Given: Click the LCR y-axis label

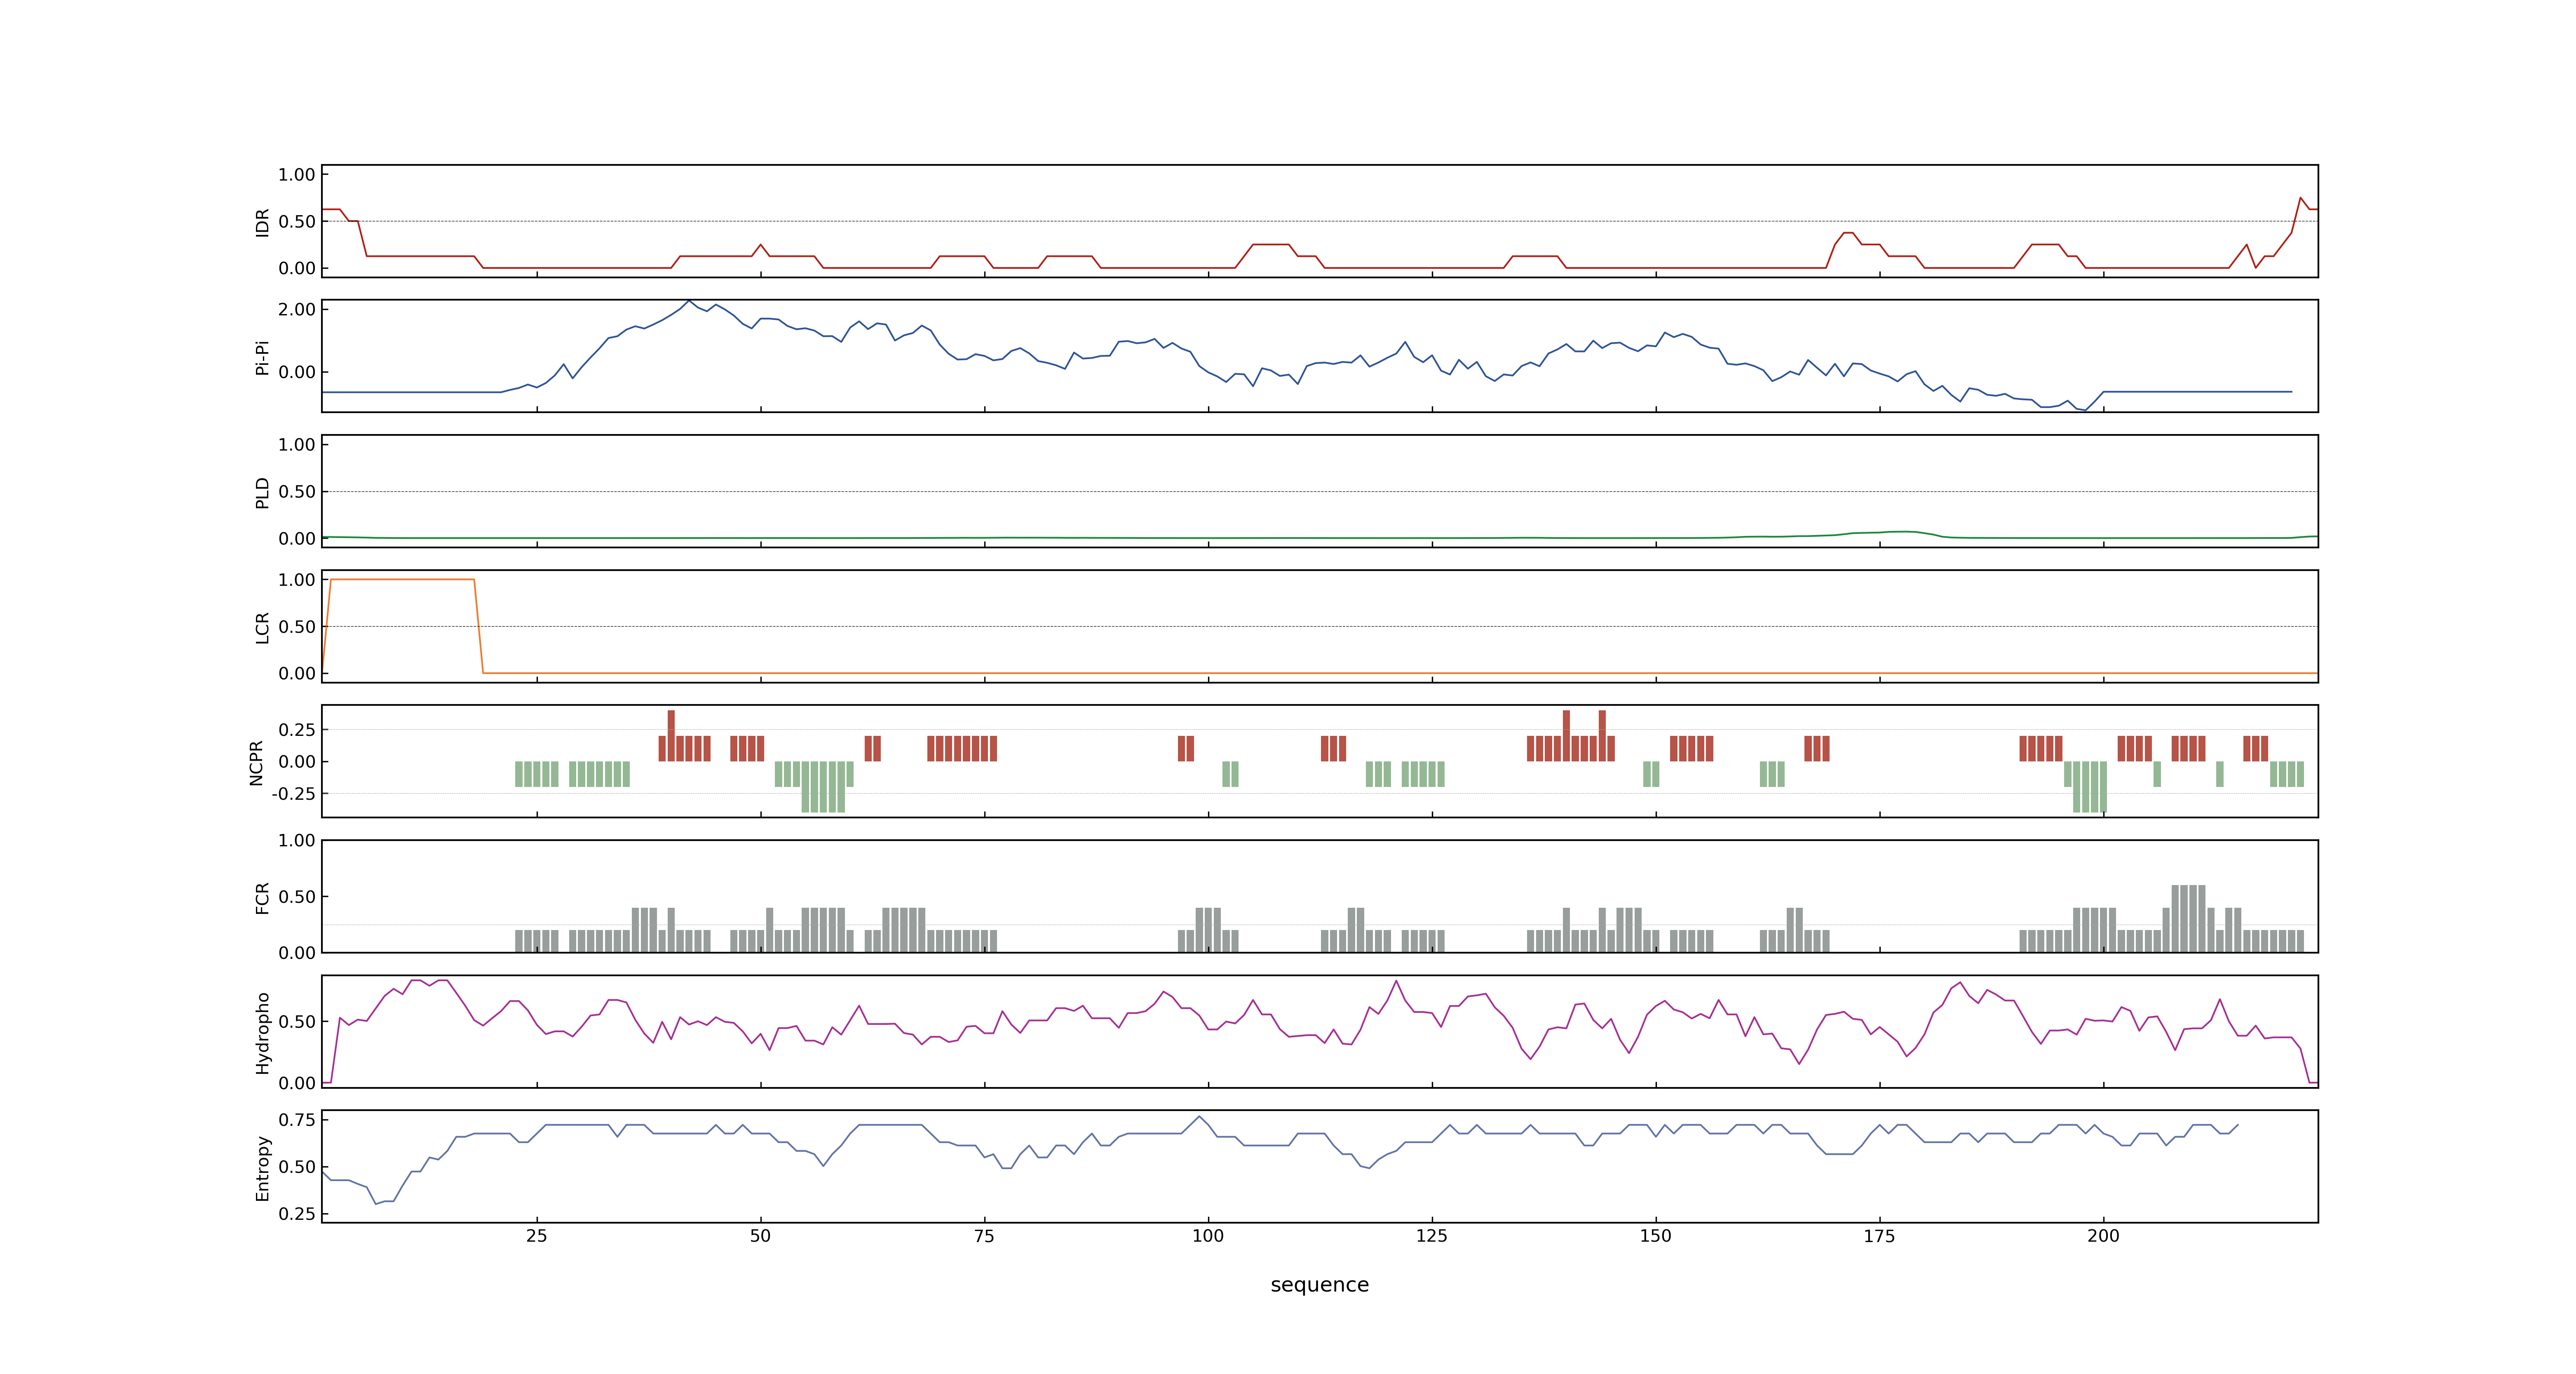Looking at the screenshot, I should tap(262, 627).
